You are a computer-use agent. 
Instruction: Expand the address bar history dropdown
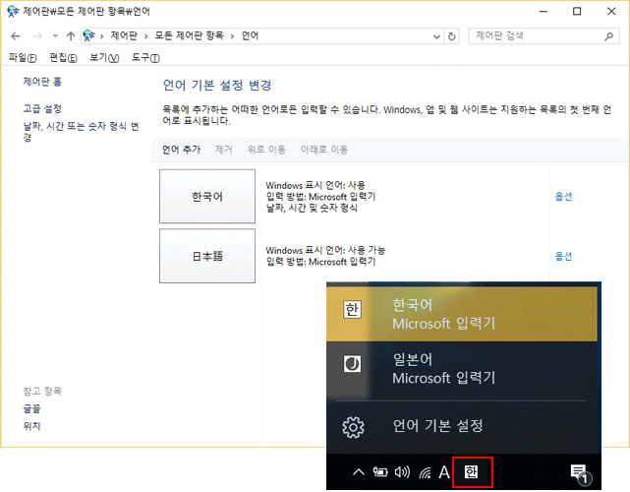[436, 36]
